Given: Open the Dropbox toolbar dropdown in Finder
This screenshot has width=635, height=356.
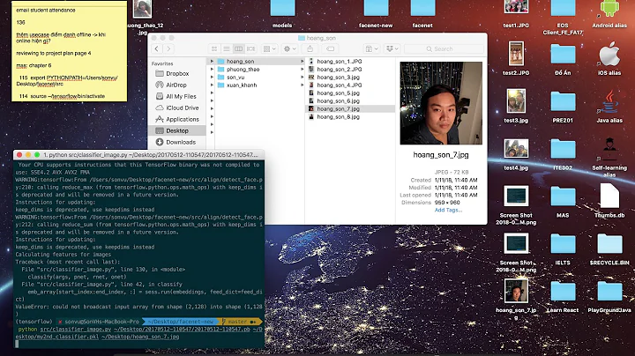Looking at the screenshot, I should pos(392,49).
